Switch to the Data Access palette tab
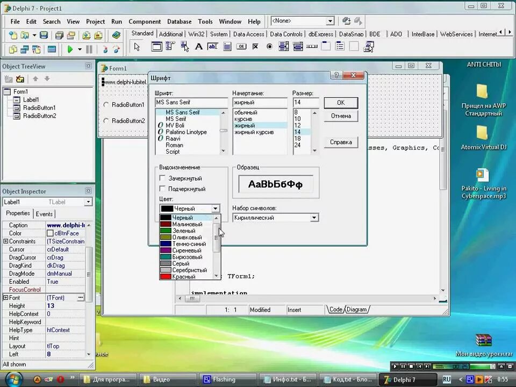516x387 pixels. (248, 34)
